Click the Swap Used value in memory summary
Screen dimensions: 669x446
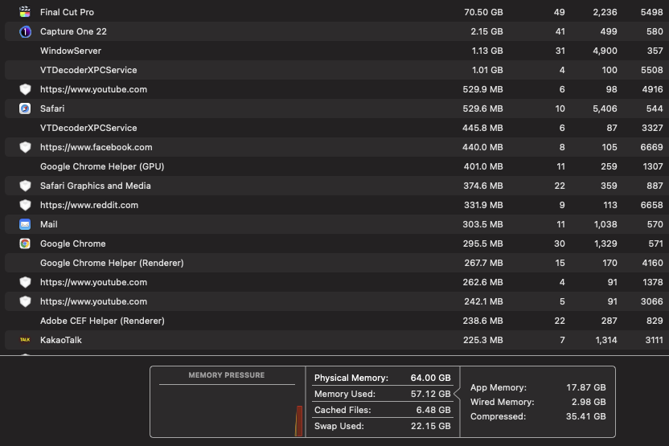point(433,426)
